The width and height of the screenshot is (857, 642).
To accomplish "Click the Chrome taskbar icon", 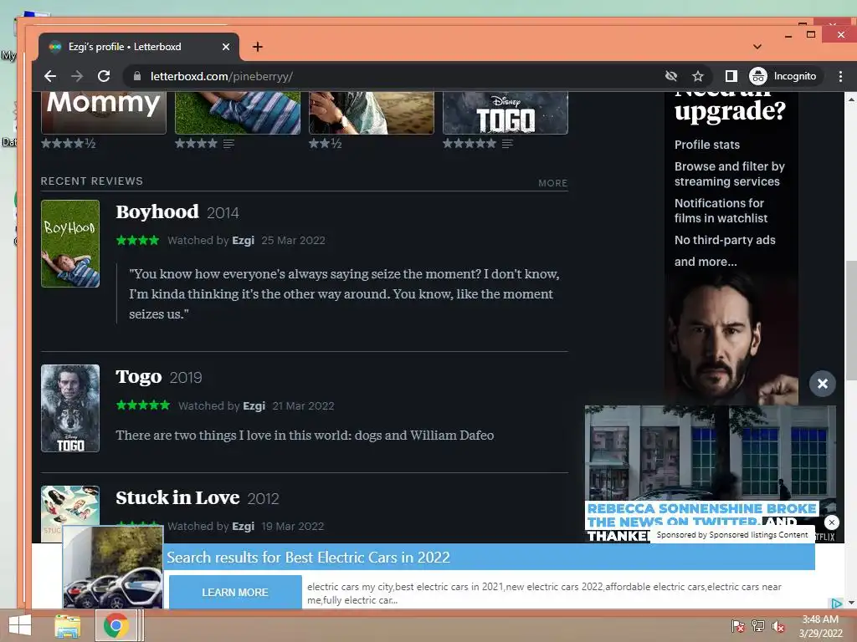I will (x=115, y=625).
